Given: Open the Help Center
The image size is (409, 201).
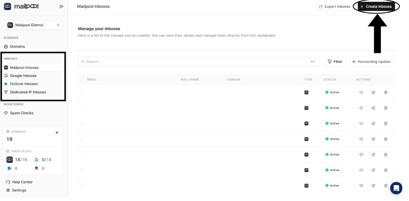Looking at the screenshot, I should click(22, 182).
